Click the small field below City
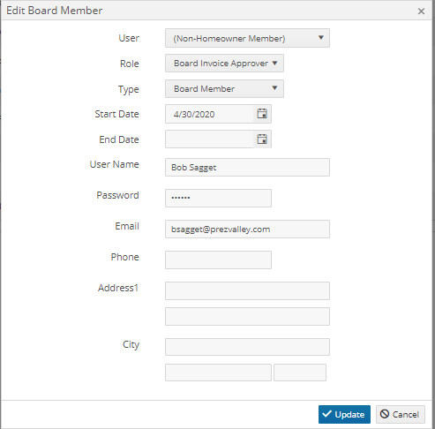435x429 pixels. pyautogui.click(x=300, y=373)
